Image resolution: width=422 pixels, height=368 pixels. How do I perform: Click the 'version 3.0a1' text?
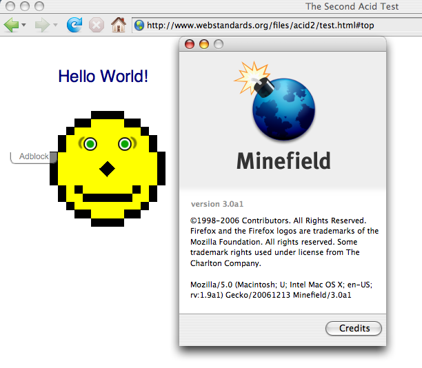click(217, 204)
